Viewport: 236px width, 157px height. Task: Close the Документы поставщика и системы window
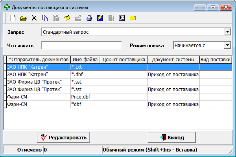226,7
